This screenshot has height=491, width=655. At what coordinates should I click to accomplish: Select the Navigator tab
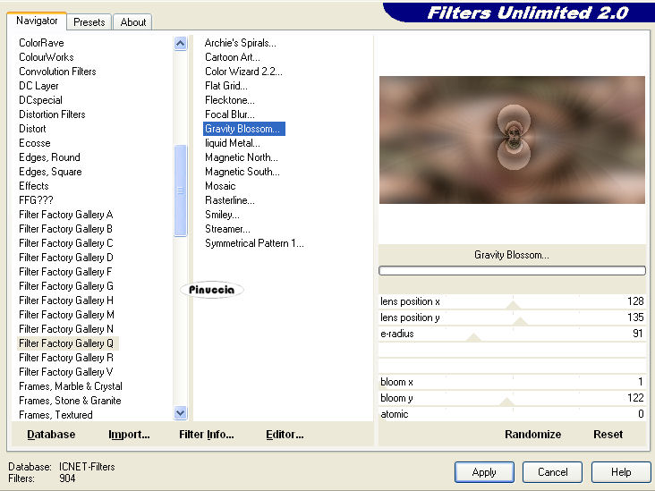(x=37, y=21)
